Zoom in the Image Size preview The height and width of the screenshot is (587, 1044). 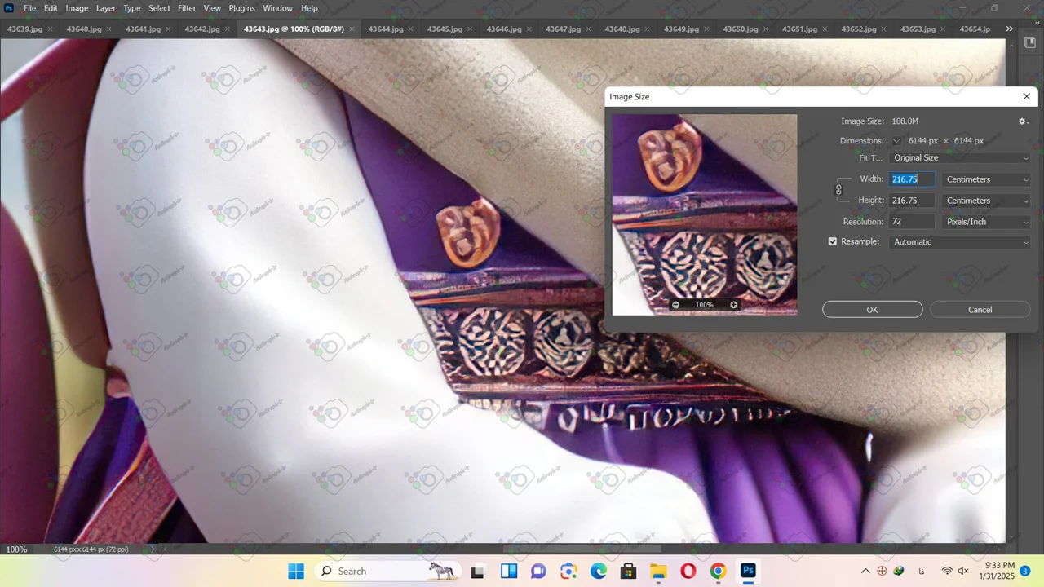(x=733, y=305)
